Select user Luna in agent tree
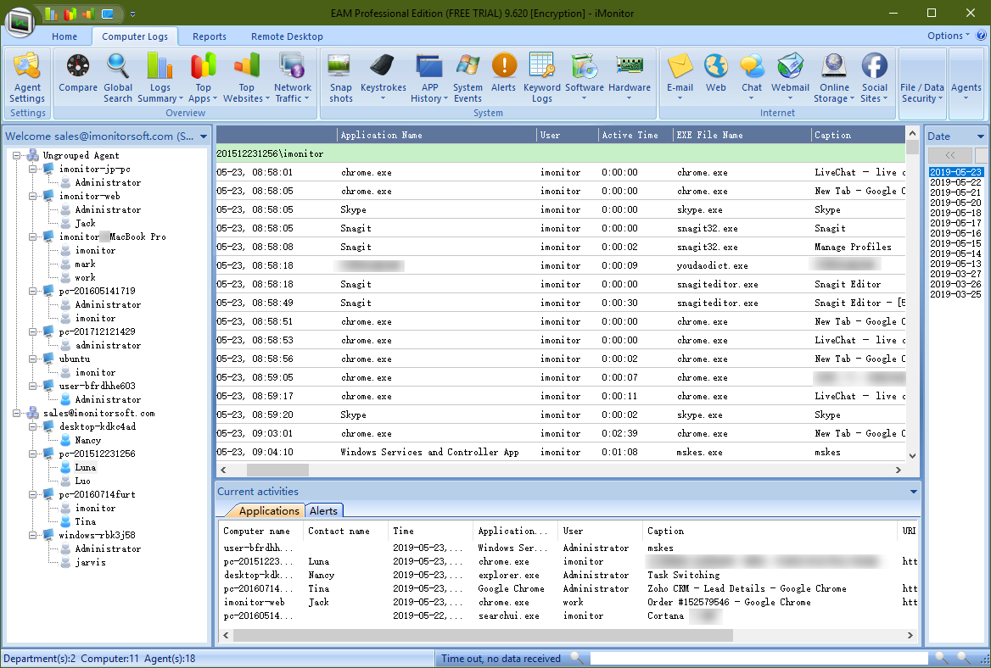The width and height of the screenshot is (991, 668). tap(86, 468)
